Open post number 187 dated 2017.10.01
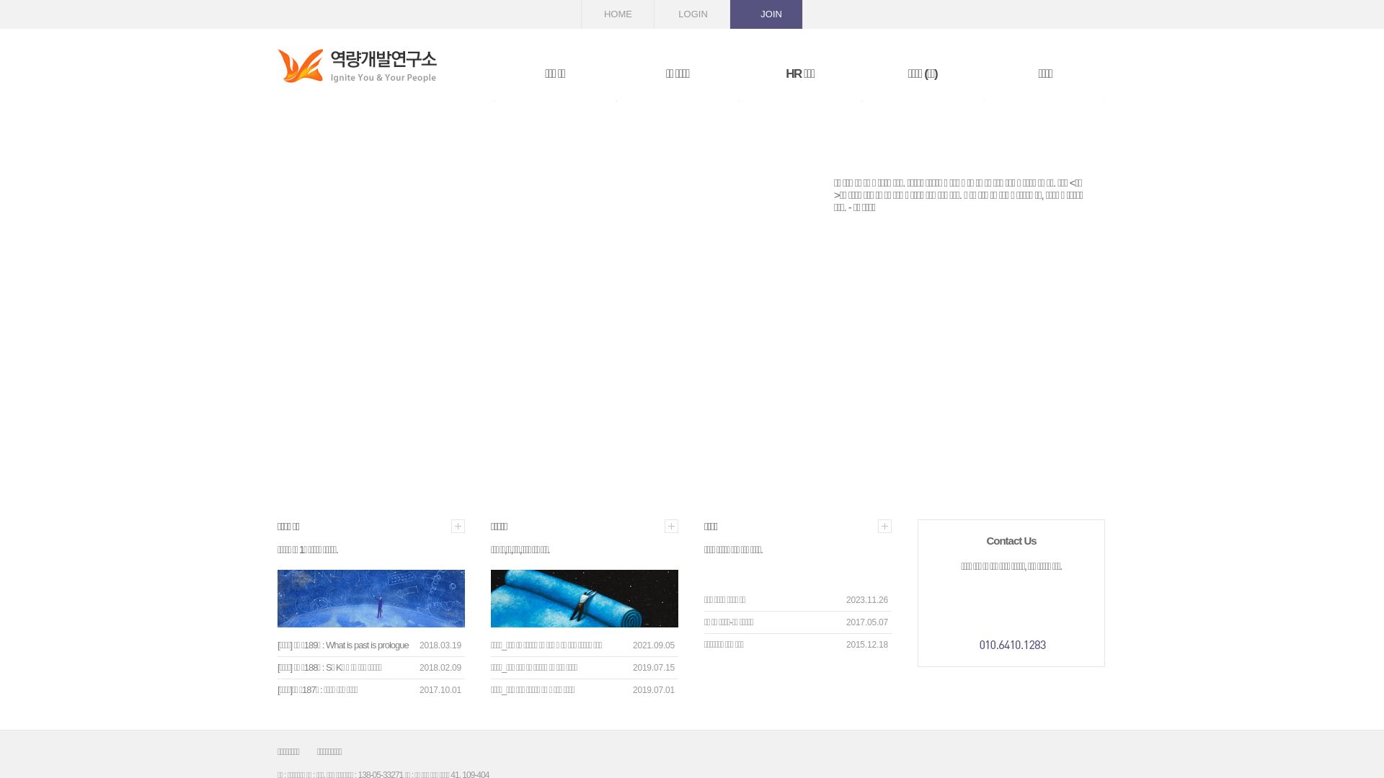1384x778 pixels. [x=317, y=690]
